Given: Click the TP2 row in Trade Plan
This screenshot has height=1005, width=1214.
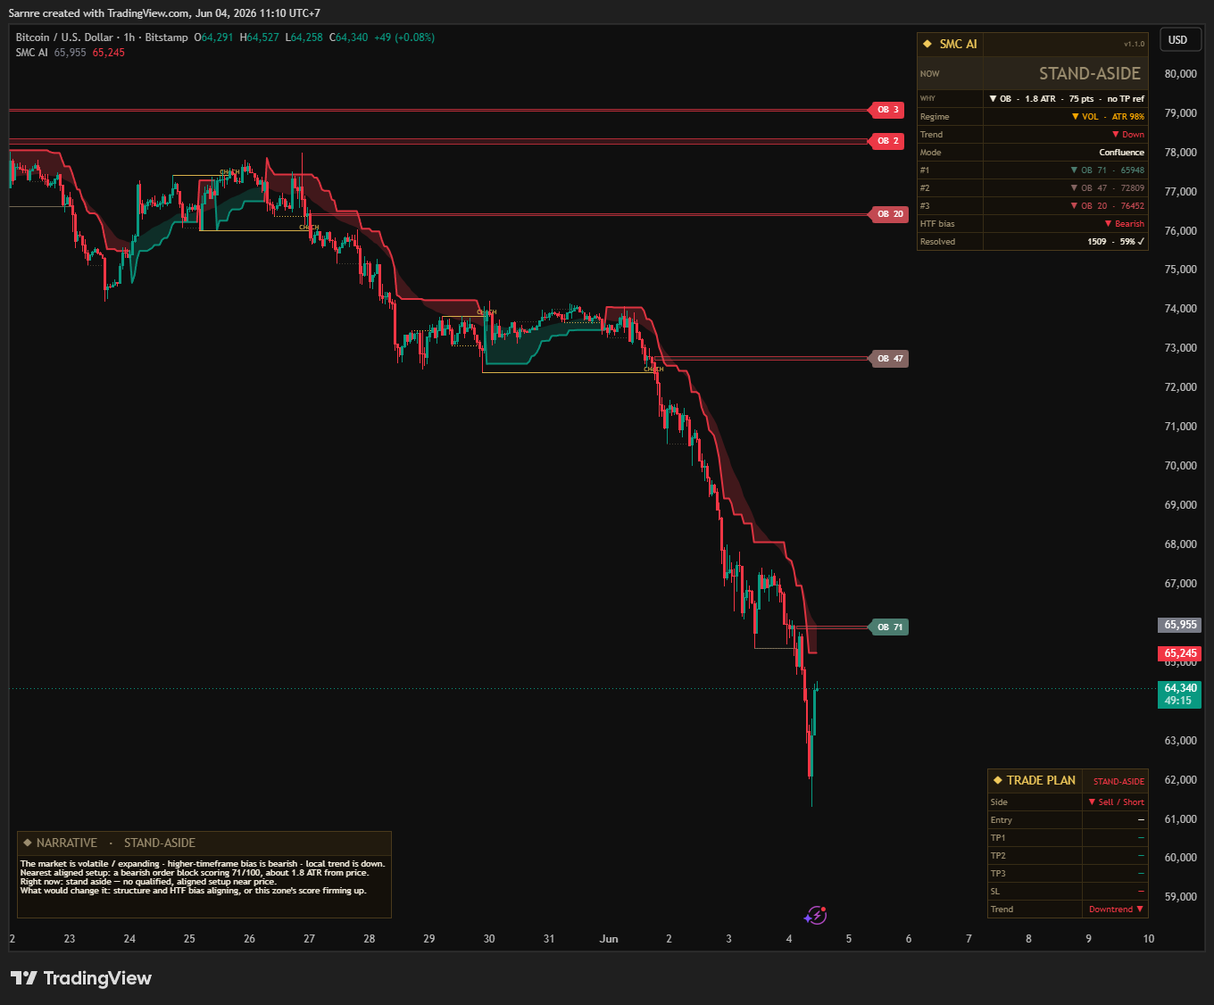Looking at the screenshot, I should [x=1068, y=856].
